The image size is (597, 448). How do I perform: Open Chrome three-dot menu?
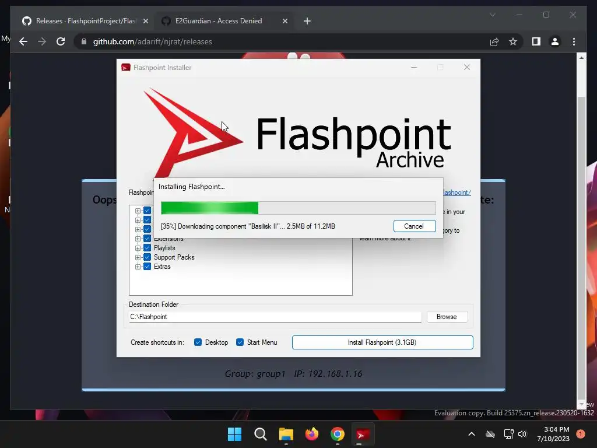pos(574,41)
